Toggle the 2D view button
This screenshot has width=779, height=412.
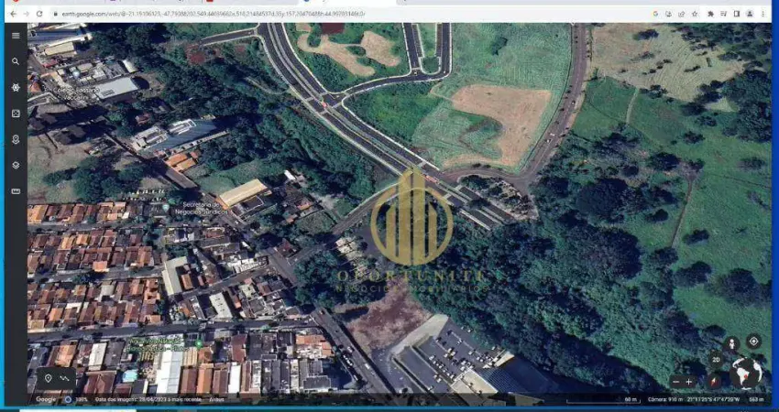click(716, 360)
